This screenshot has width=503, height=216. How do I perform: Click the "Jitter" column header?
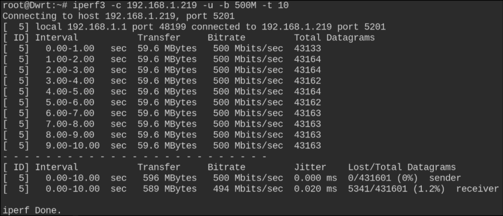(310, 167)
